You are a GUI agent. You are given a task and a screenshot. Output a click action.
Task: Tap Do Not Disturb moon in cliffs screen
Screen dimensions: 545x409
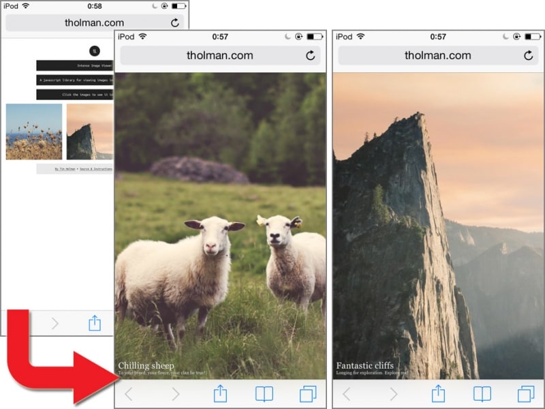pos(505,36)
